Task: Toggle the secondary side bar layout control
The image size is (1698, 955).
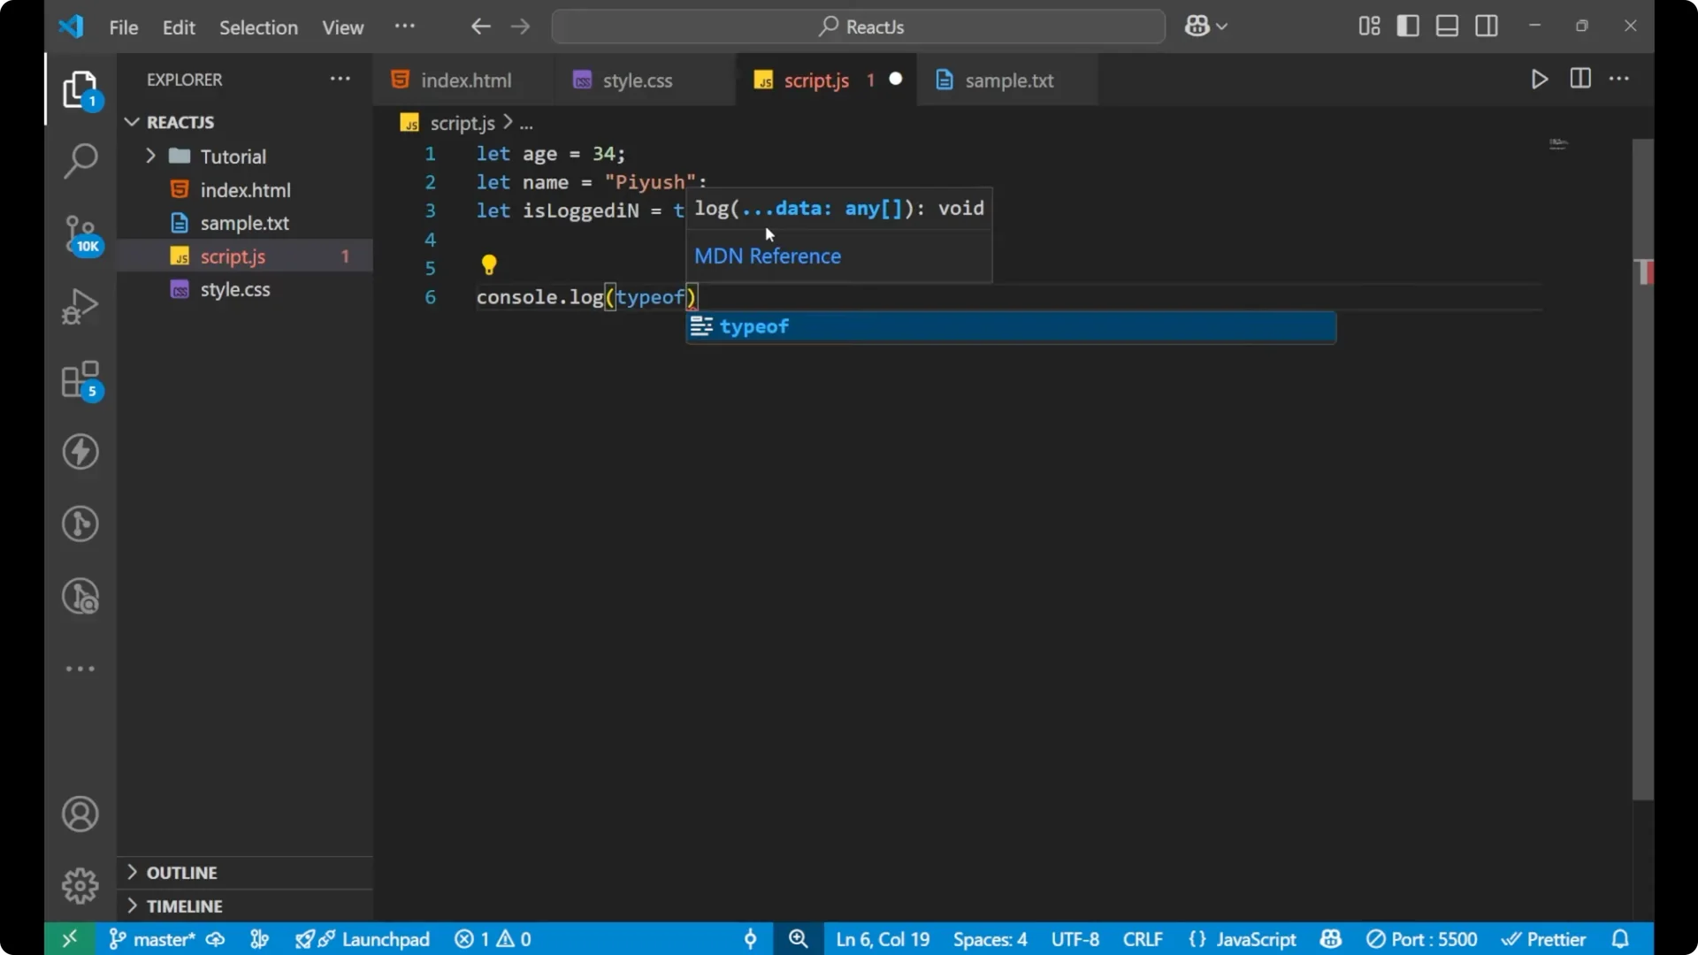Action: coord(1487,26)
